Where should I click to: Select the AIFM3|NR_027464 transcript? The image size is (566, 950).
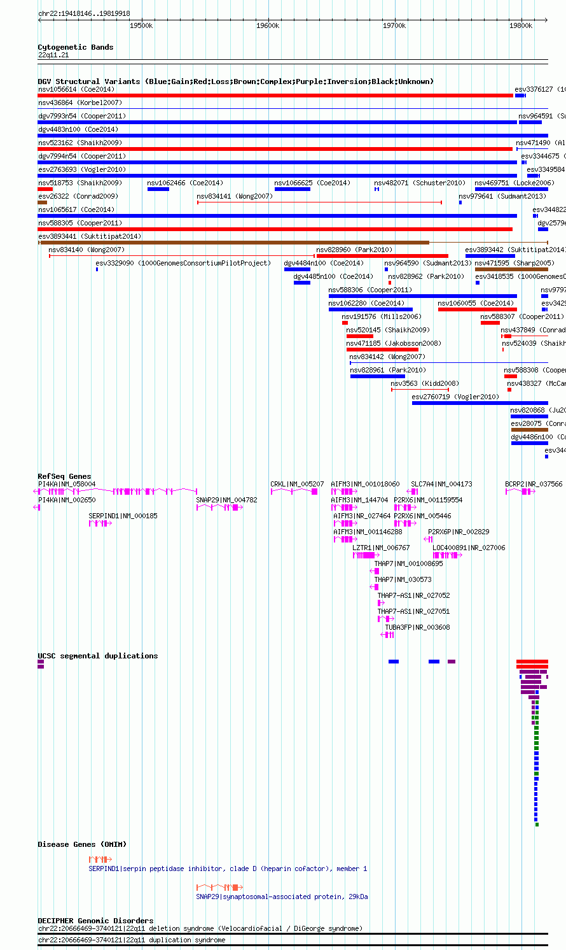point(345,523)
